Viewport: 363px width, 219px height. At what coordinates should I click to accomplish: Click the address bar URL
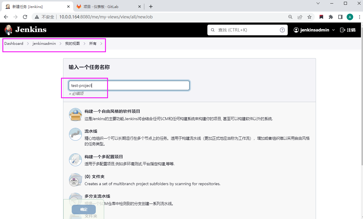point(106,17)
